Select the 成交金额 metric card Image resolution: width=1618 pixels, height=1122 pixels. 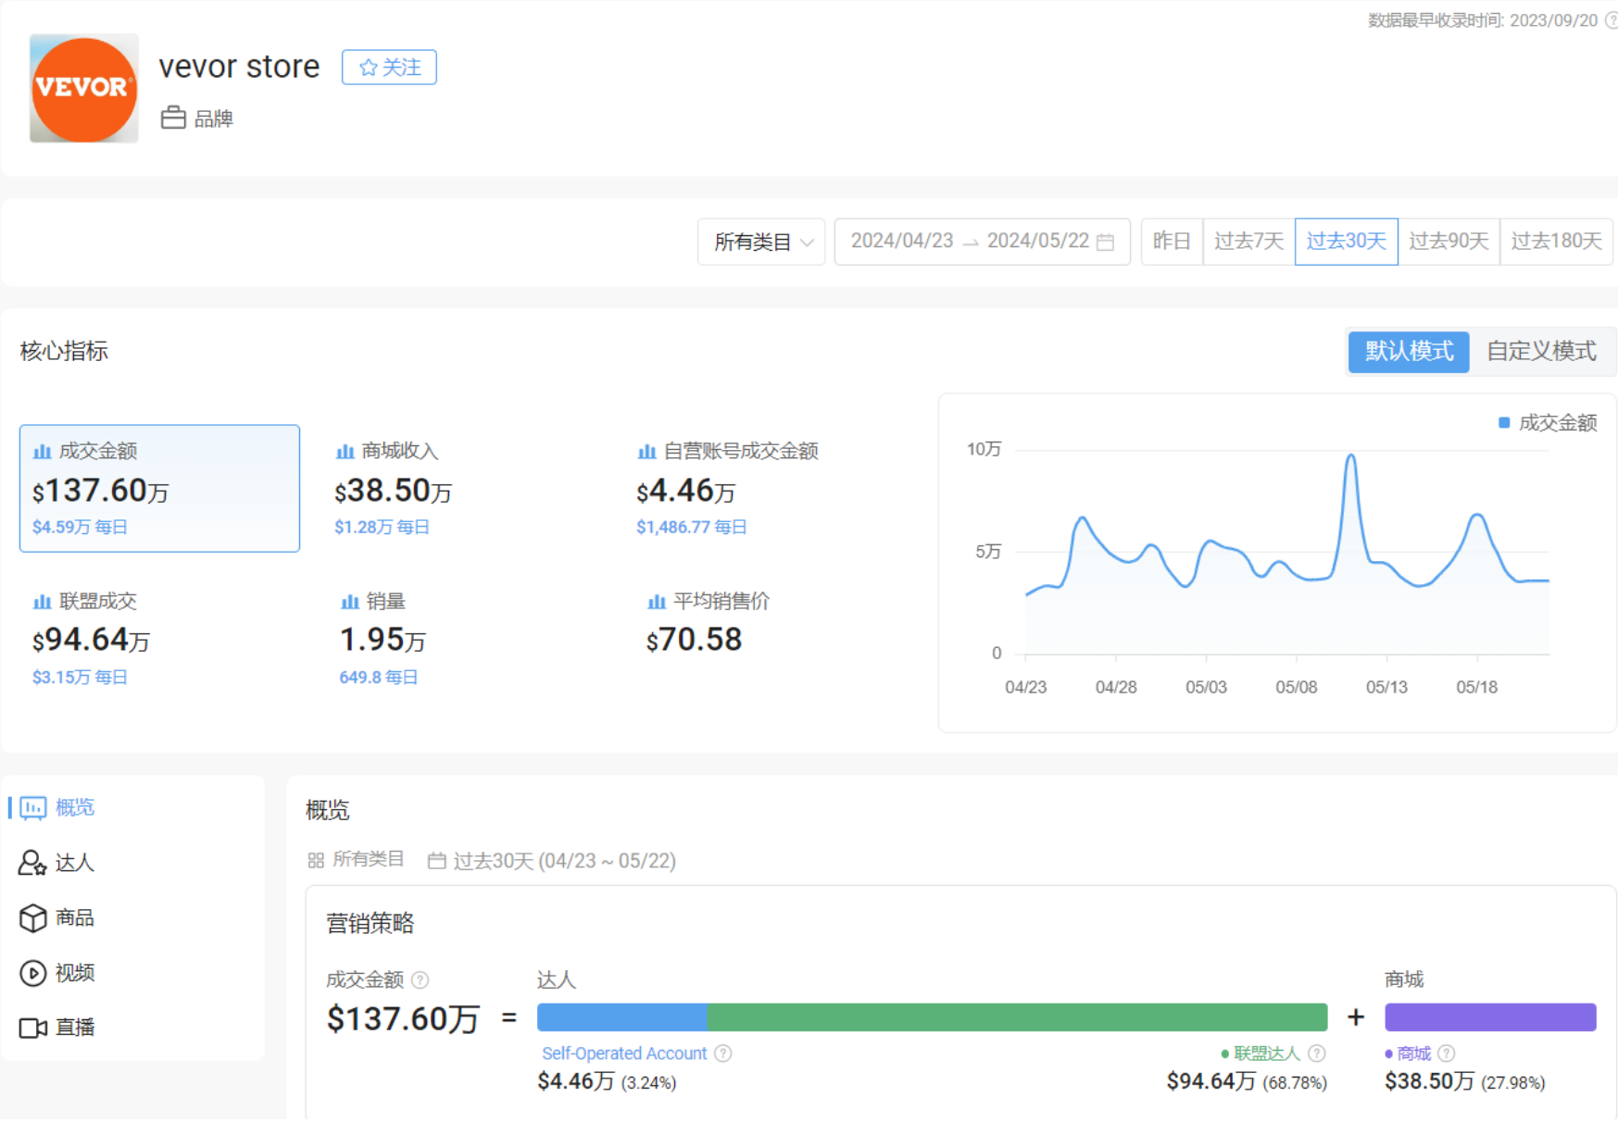point(159,489)
